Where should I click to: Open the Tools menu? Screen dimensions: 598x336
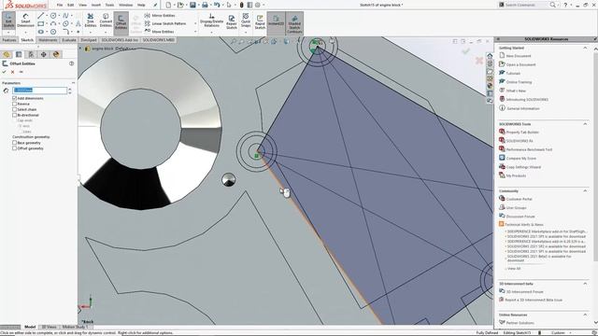pyautogui.click(x=109, y=5)
